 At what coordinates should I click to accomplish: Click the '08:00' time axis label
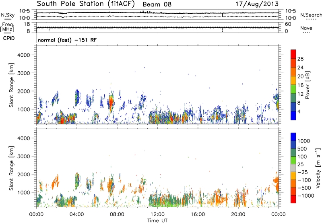pyautogui.click(x=117, y=215)
